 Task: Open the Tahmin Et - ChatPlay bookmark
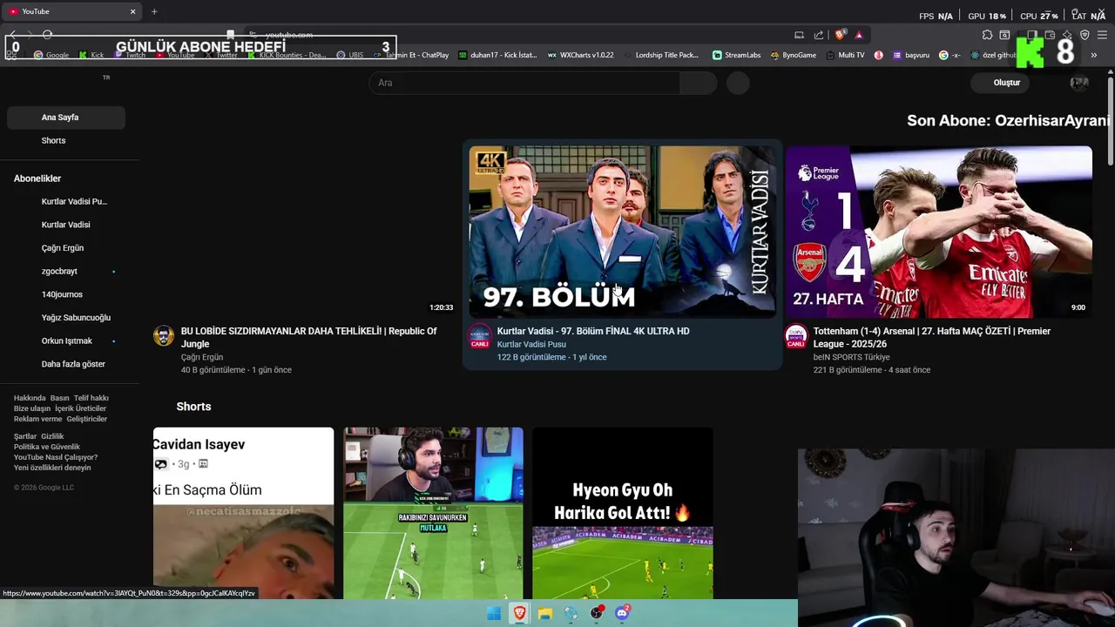(411, 55)
